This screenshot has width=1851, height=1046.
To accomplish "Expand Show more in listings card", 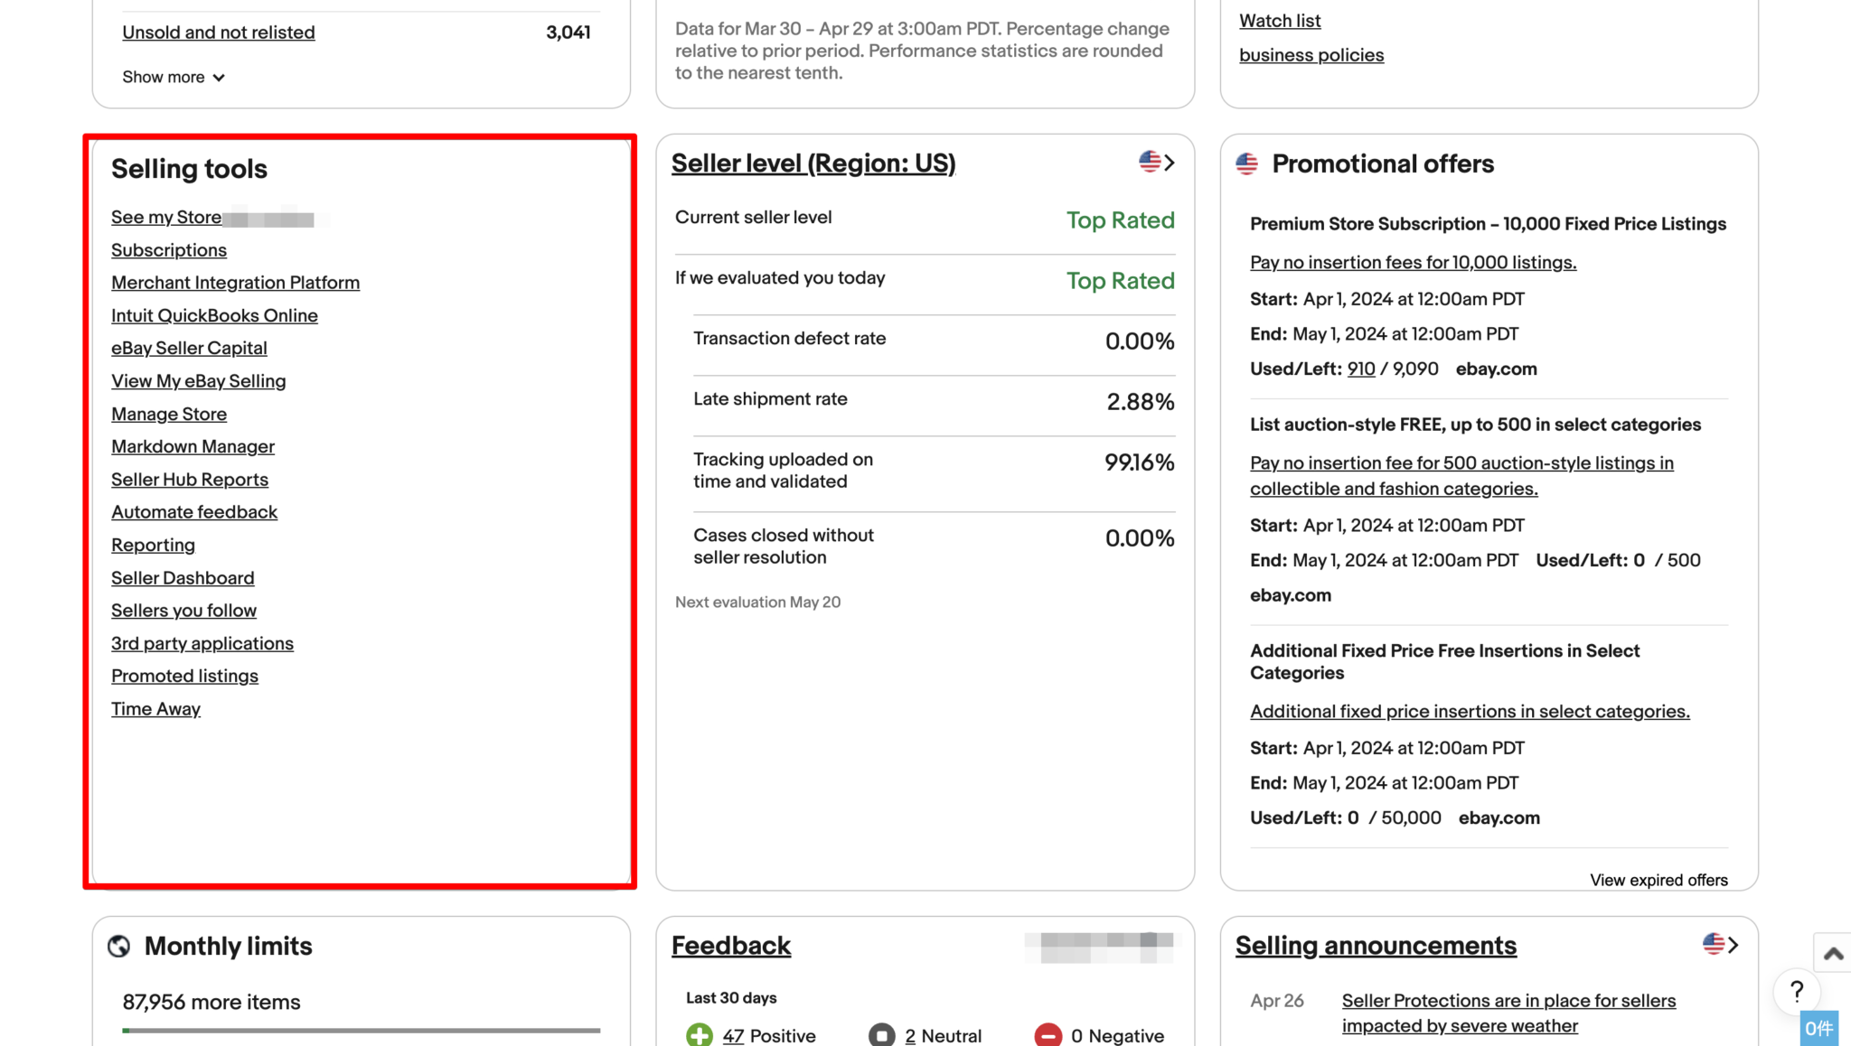I will point(174,77).
